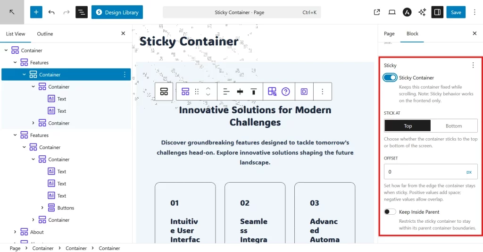483x252 pixels.
Task: Disable the Sticky Container toggle
Action: click(x=390, y=78)
